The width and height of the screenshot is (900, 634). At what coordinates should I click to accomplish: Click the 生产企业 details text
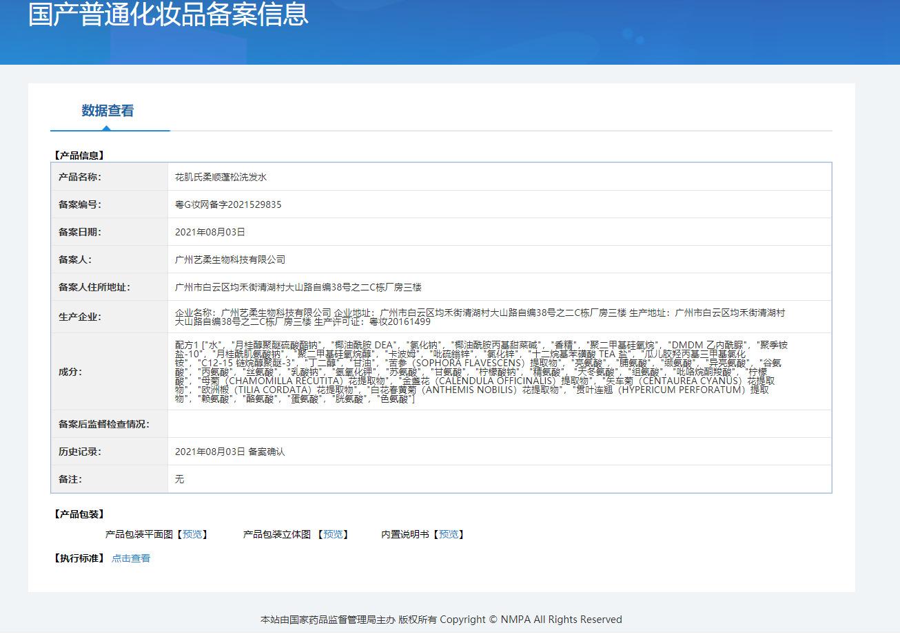click(x=480, y=317)
